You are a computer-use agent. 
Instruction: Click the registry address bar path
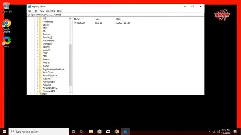(x=44, y=15)
